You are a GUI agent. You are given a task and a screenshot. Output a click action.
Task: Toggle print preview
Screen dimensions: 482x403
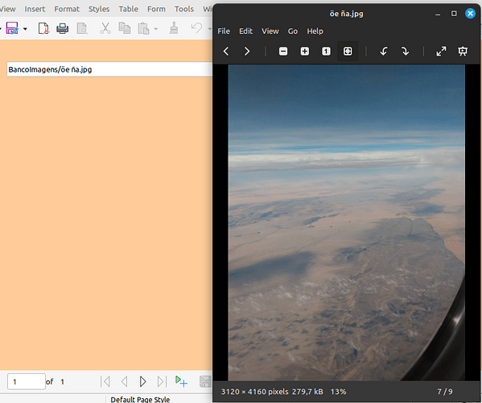[x=82, y=28]
